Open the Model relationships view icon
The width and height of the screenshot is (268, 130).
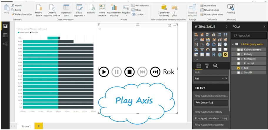pos(5,44)
